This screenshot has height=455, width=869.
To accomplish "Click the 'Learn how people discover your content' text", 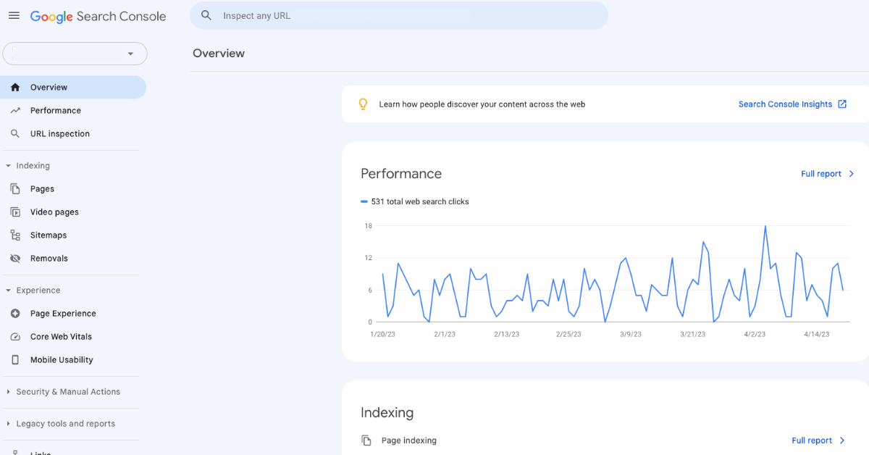I will pyautogui.click(x=482, y=104).
